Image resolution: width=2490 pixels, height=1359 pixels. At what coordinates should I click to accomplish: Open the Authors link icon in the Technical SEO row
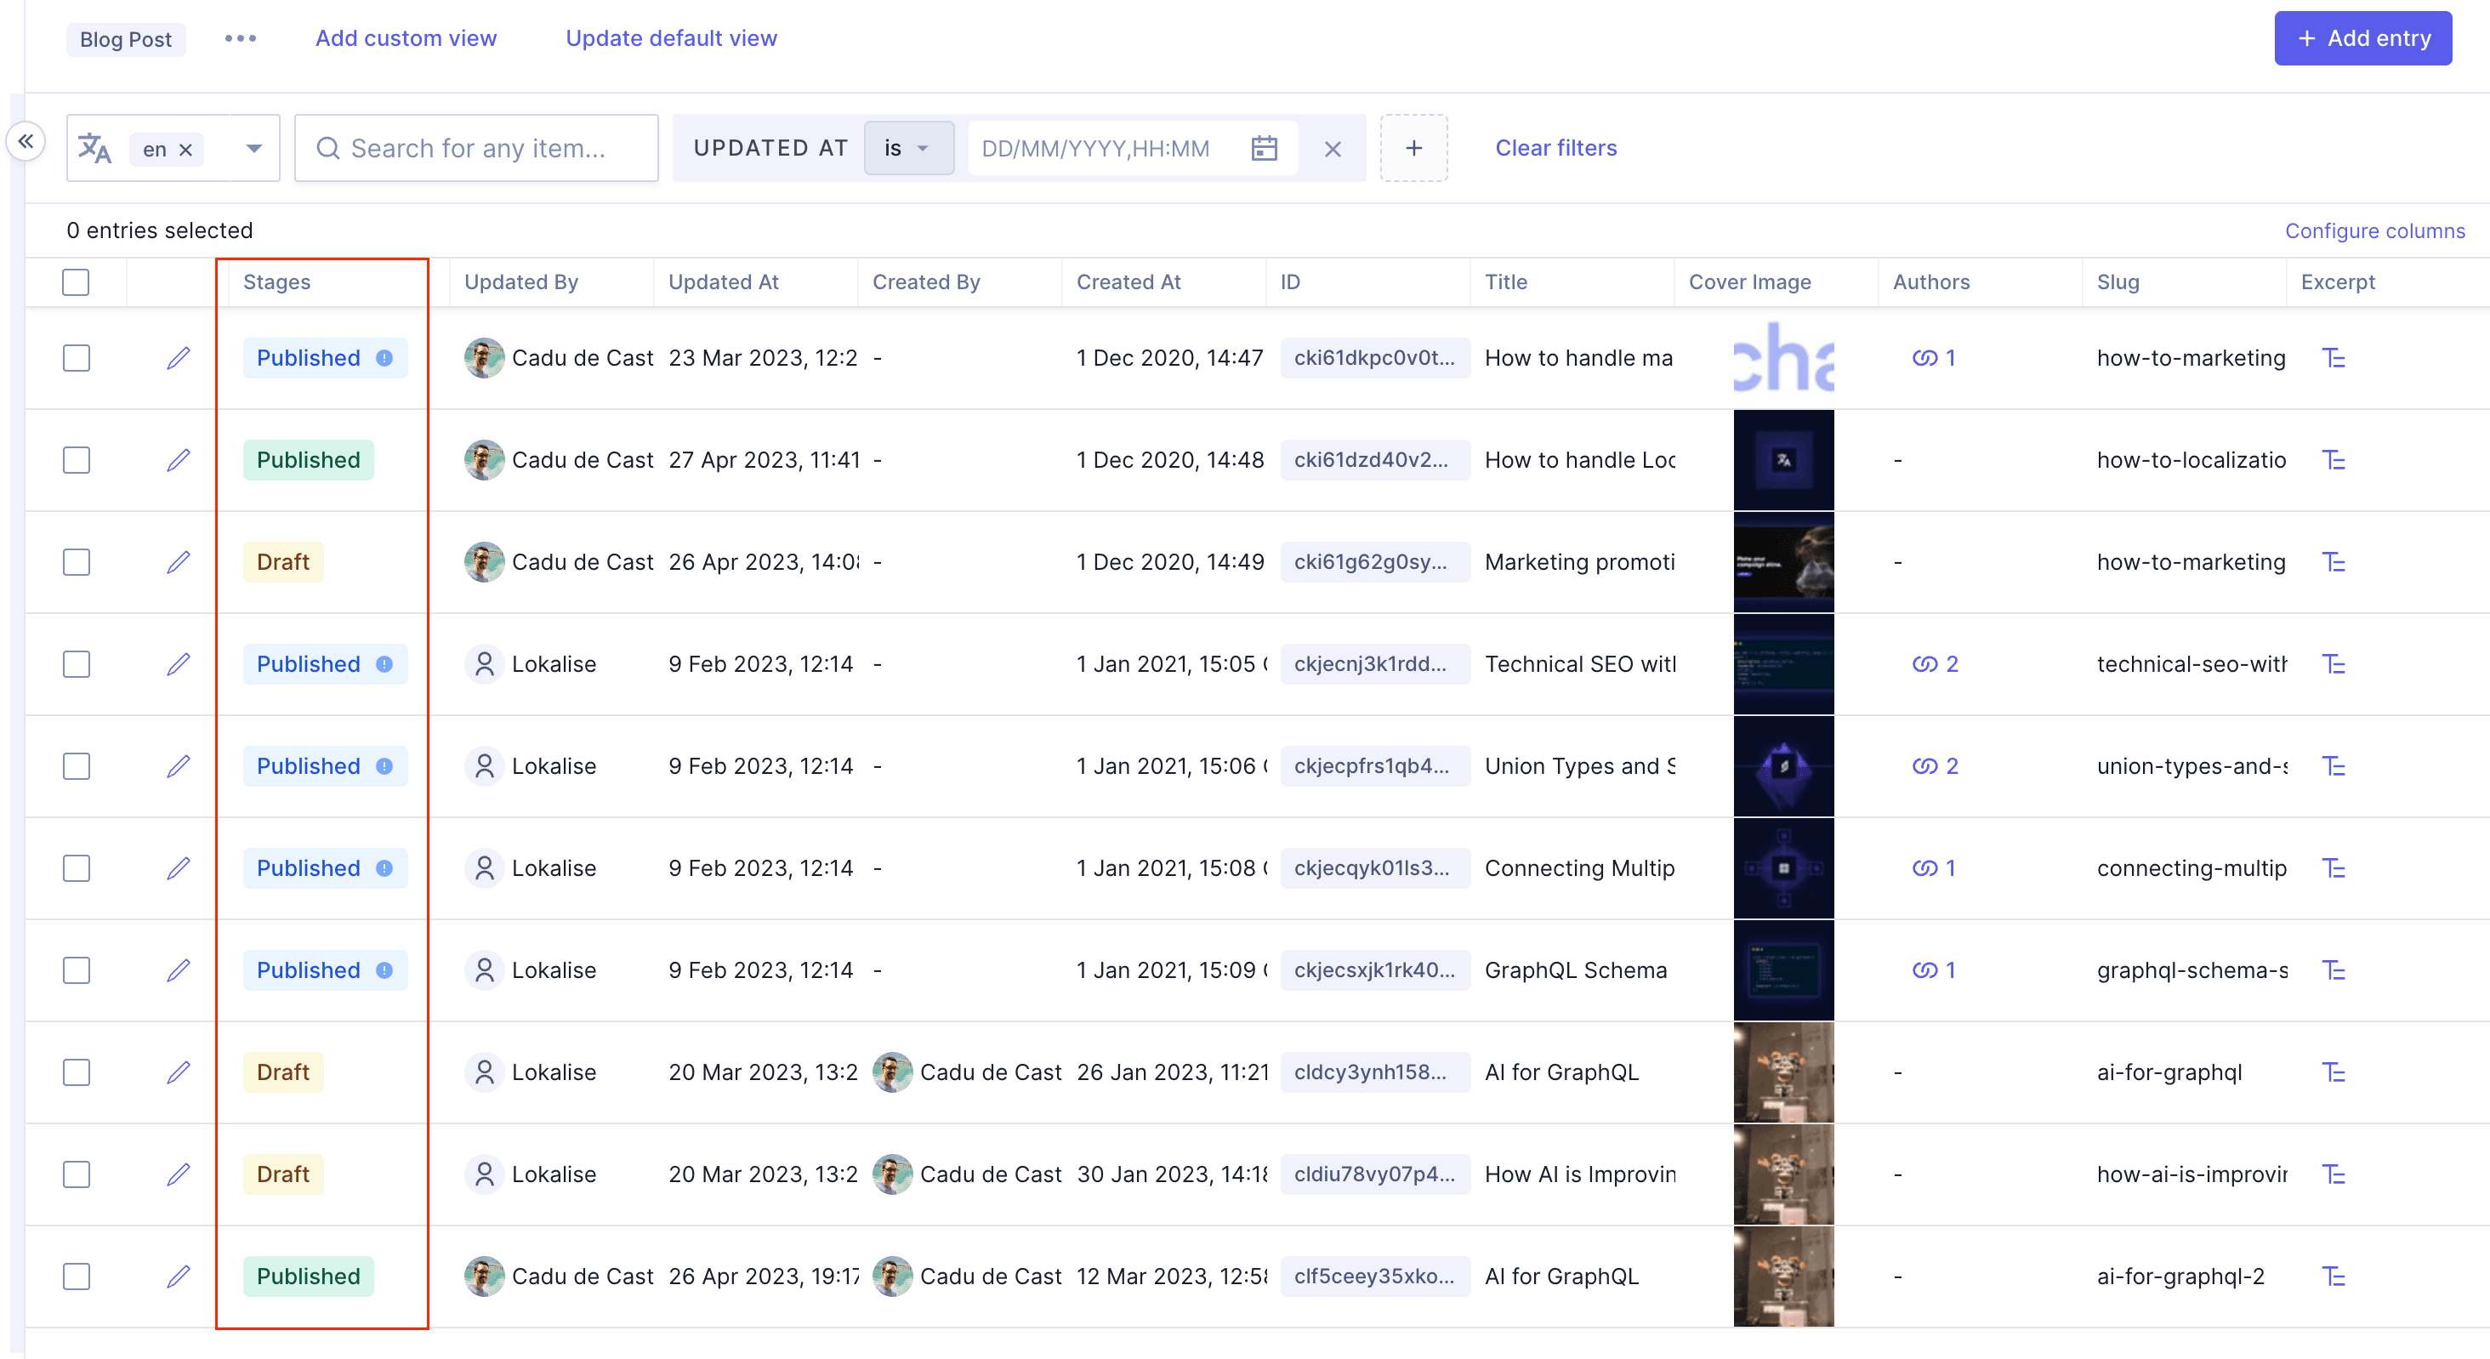[x=1924, y=664]
